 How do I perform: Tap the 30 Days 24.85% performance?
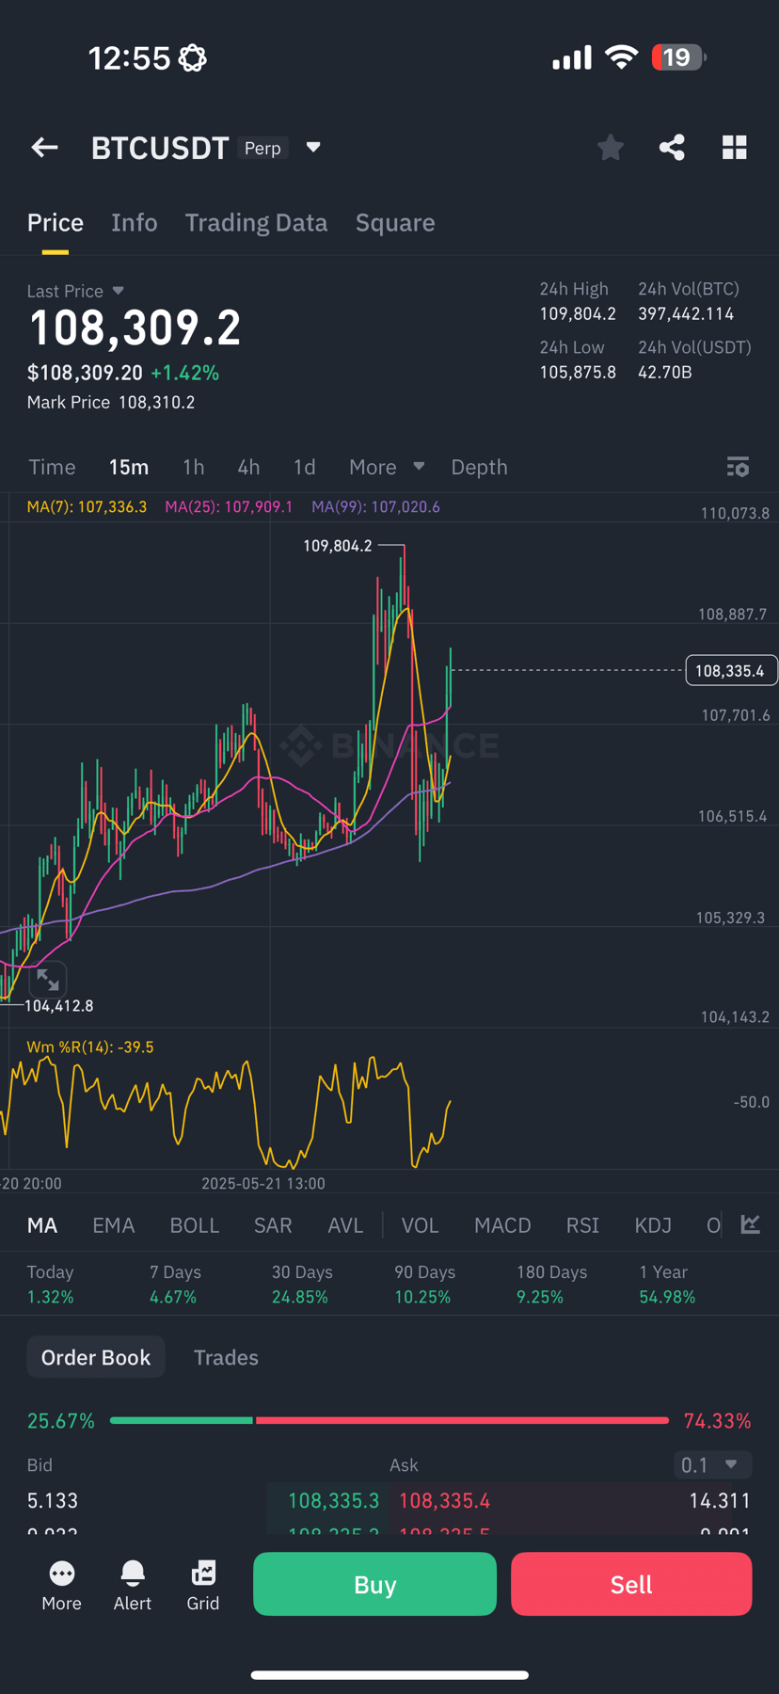[x=302, y=1284]
